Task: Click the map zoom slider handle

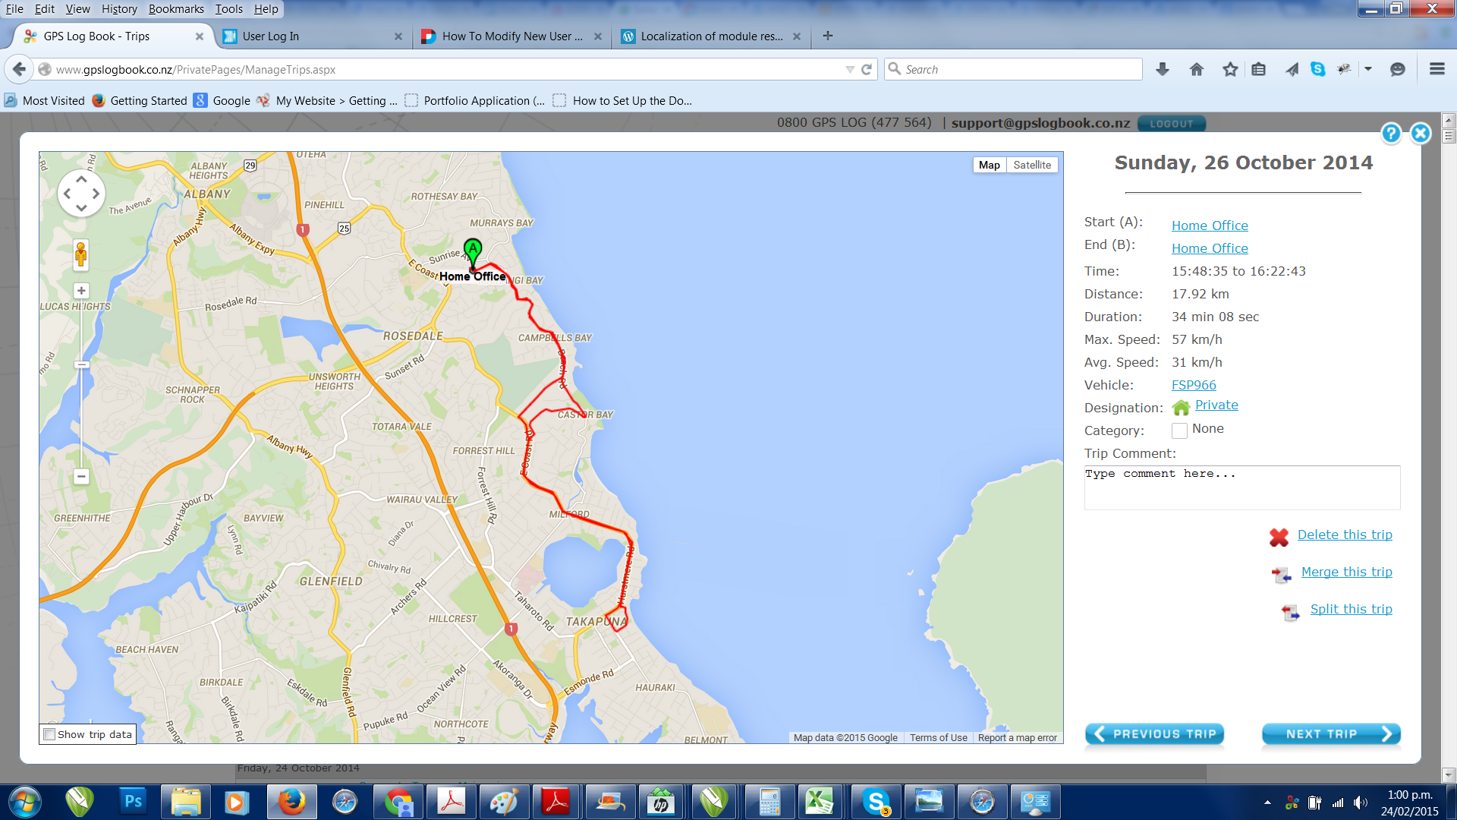Action: tap(81, 365)
